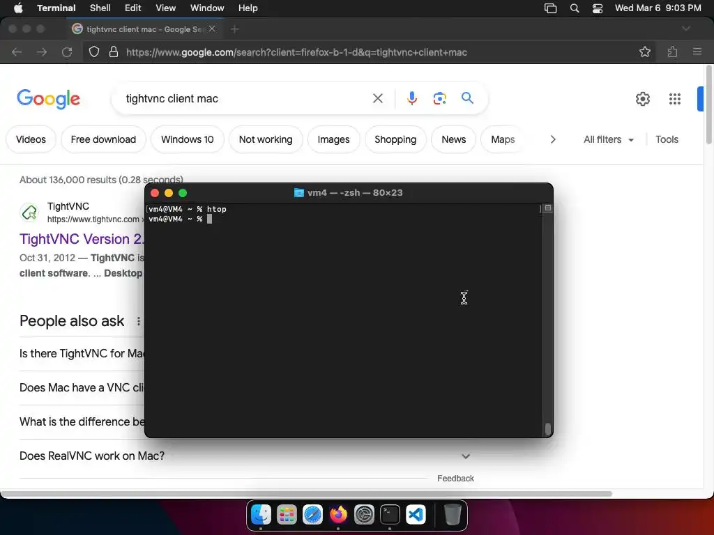The image size is (714, 535).
Task: Expand Is there TightVNC for Mac question
Action: pos(82,353)
